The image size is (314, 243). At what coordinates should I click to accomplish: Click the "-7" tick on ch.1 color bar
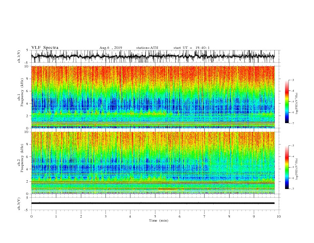[293, 123]
